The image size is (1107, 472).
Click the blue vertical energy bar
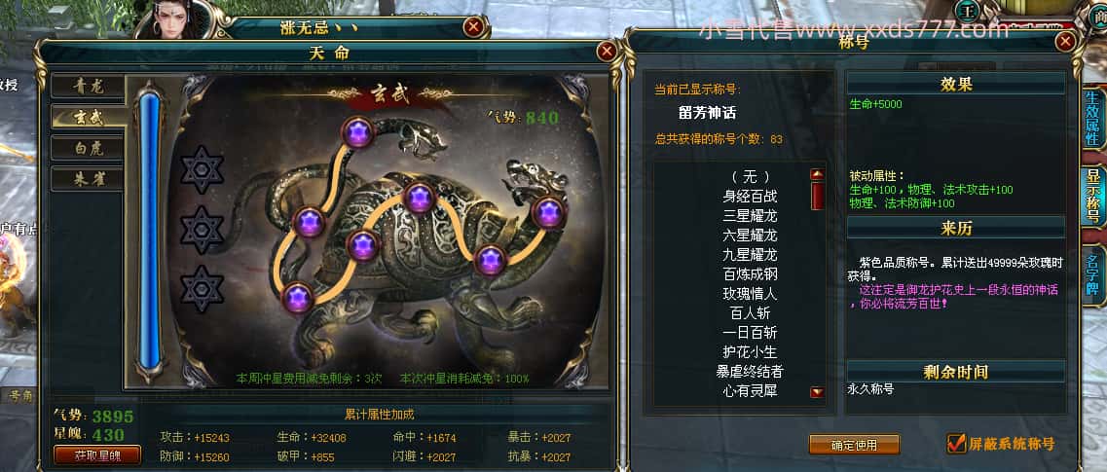pyautogui.click(x=150, y=230)
